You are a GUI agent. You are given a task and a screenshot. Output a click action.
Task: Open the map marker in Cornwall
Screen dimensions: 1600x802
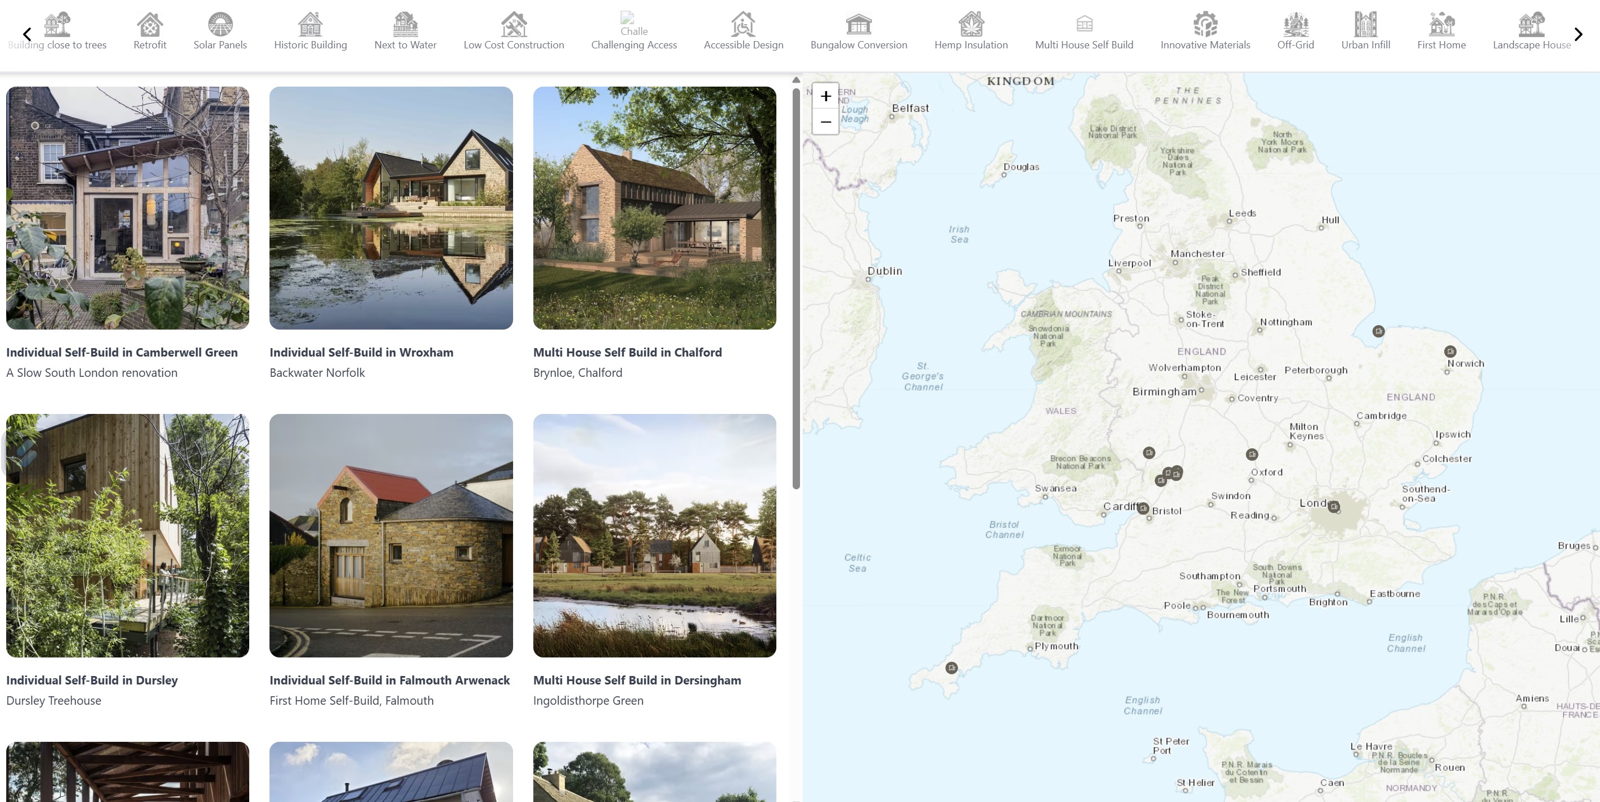tap(951, 668)
